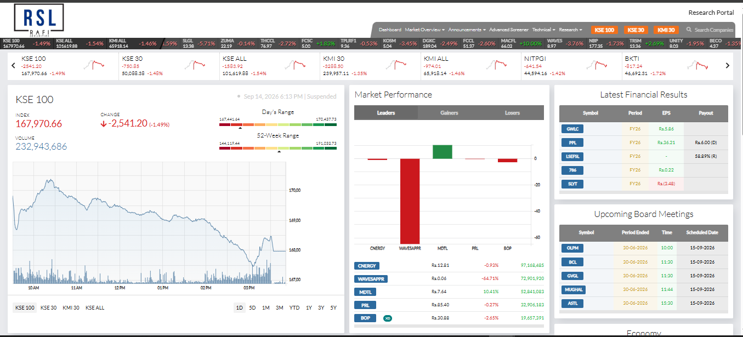Set chart range to 1Y
This screenshot has height=337, width=743.
click(309, 308)
